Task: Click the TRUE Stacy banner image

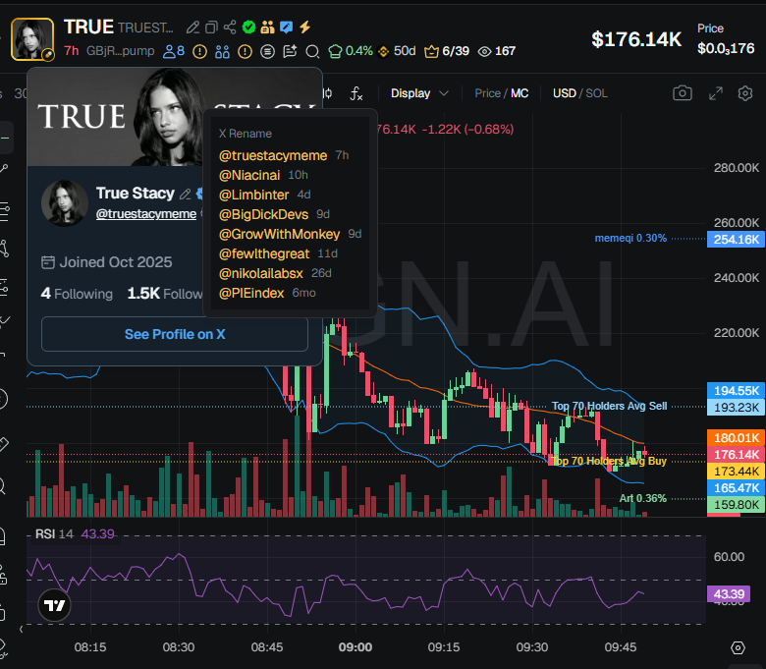Action: click(x=115, y=118)
